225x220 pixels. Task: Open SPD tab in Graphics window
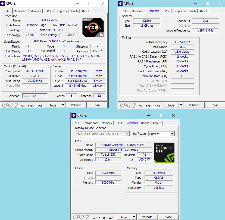pyautogui.click(x=119, y=123)
